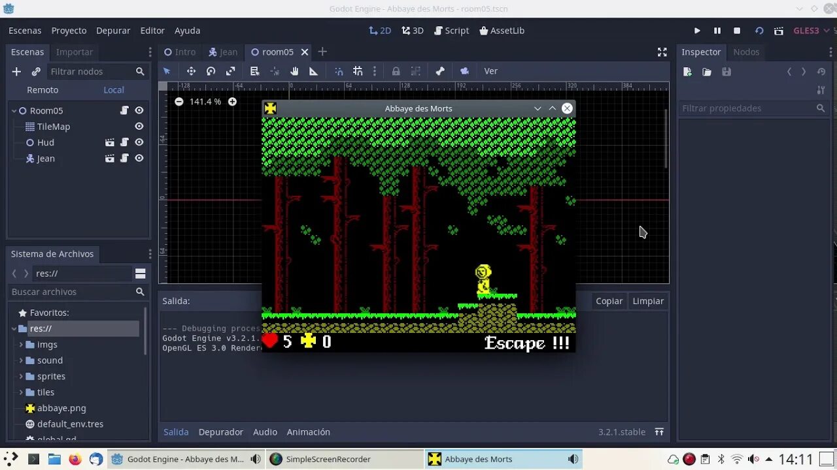Zoom in the canvas view
This screenshot has width=837, height=470.
coord(232,102)
